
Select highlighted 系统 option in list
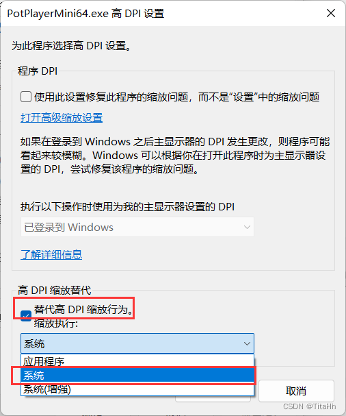137,375
